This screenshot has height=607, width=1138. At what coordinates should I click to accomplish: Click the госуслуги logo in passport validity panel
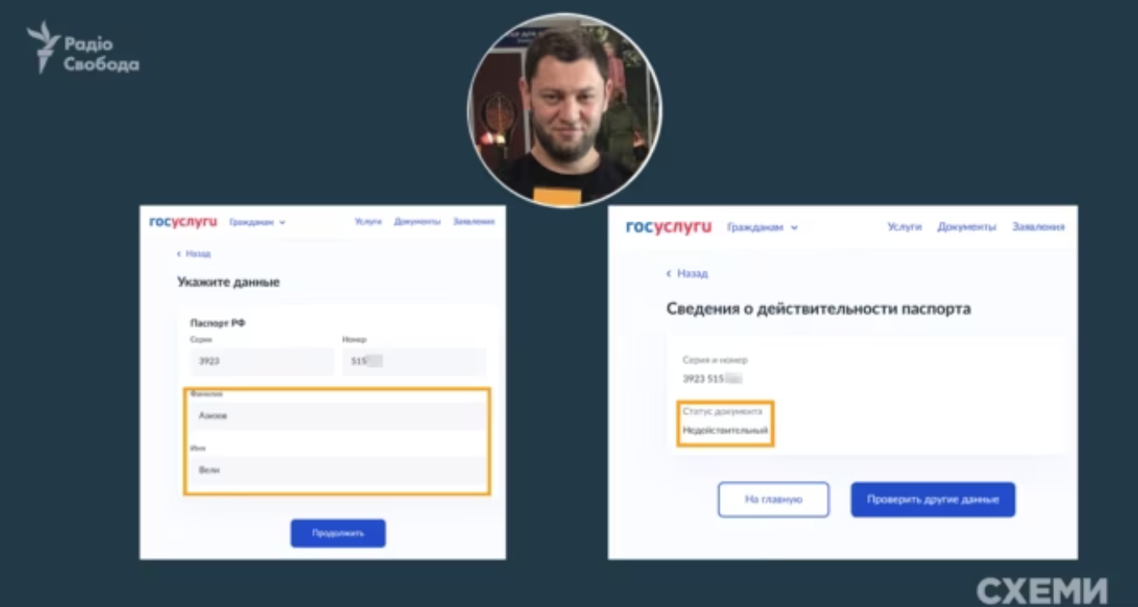(x=668, y=227)
